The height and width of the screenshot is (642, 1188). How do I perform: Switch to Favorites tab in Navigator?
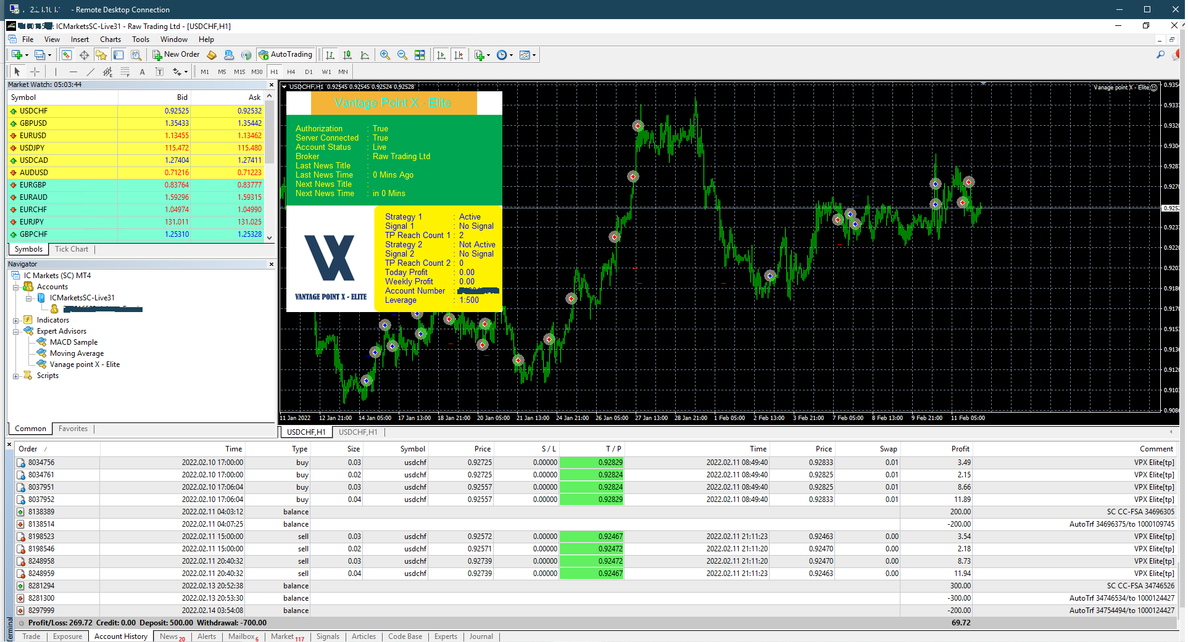[x=73, y=429]
